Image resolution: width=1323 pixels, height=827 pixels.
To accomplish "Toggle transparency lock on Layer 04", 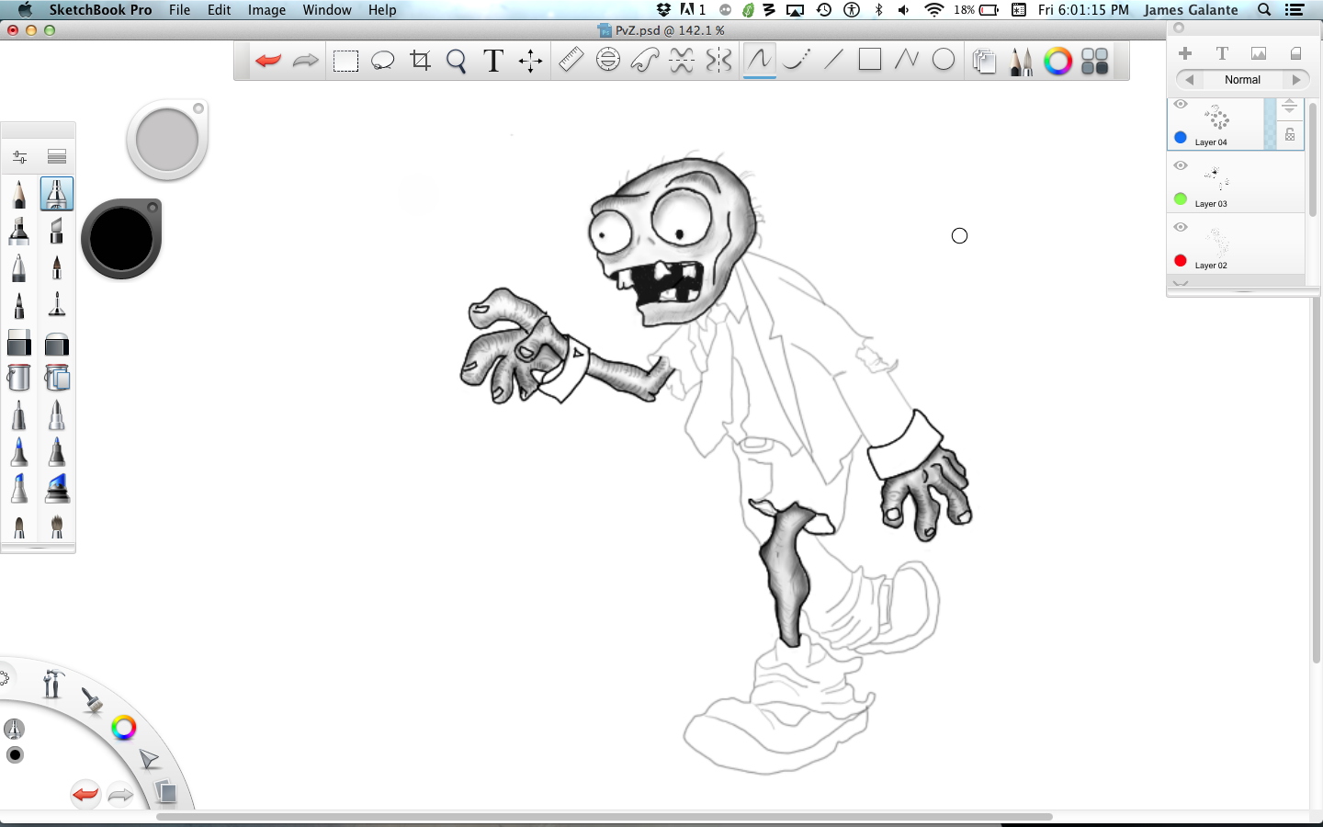I will (1290, 134).
